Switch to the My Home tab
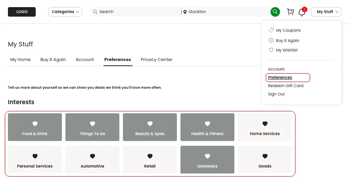Viewport: 349px width, 183px height. coord(21,59)
